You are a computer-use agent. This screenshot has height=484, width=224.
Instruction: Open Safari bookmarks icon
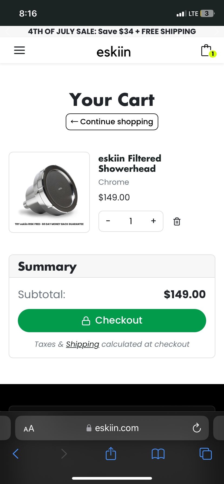point(158,454)
